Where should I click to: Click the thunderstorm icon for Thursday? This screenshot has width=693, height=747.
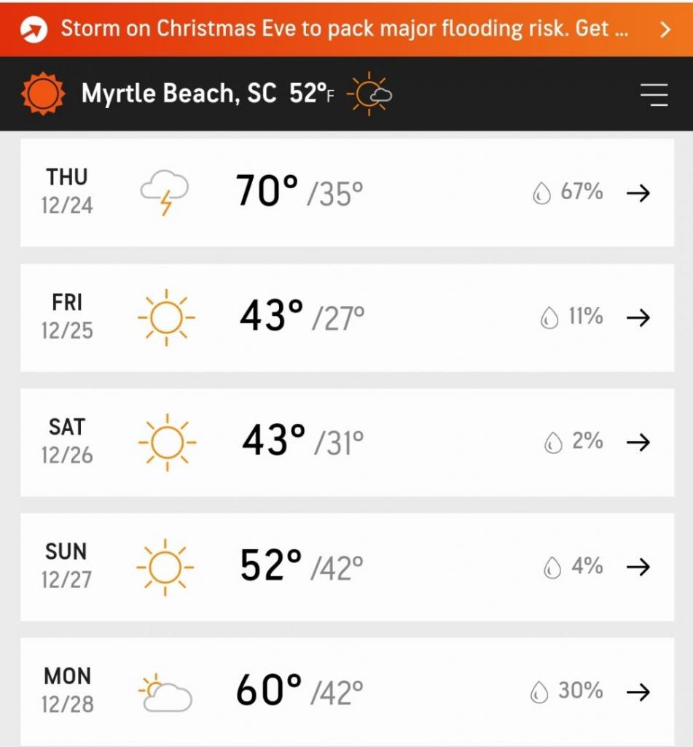tap(165, 193)
